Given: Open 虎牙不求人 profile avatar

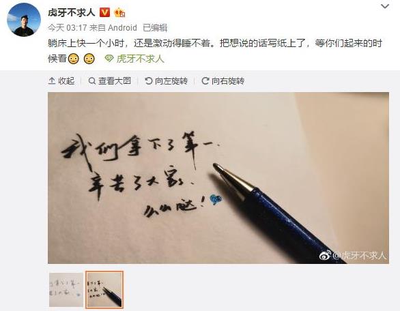Looking at the screenshot, I should (24, 20).
